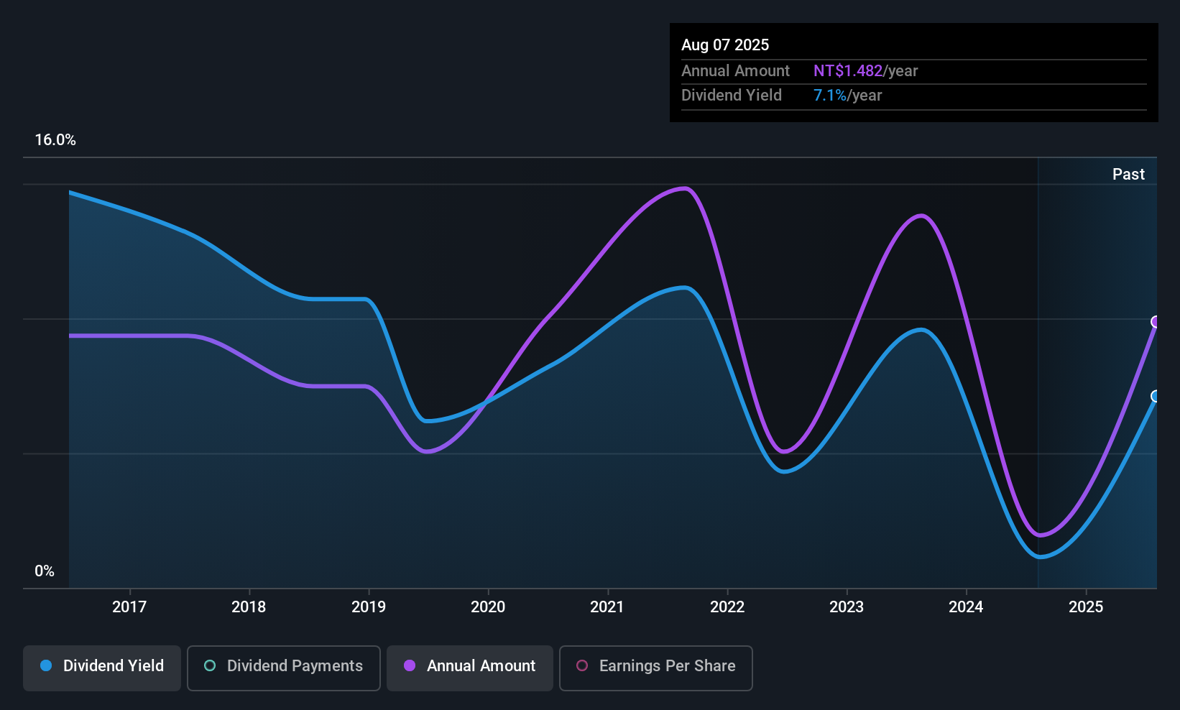
Task: Enable the Earnings Per Share series
Action: [x=655, y=668]
